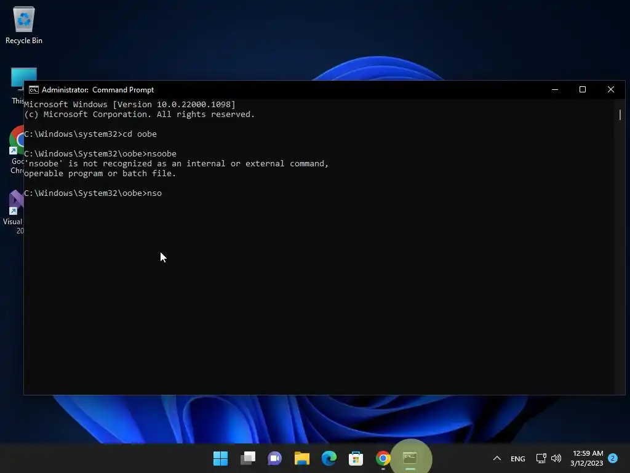Select the Visual Studio desktop shortcut

[14, 212]
